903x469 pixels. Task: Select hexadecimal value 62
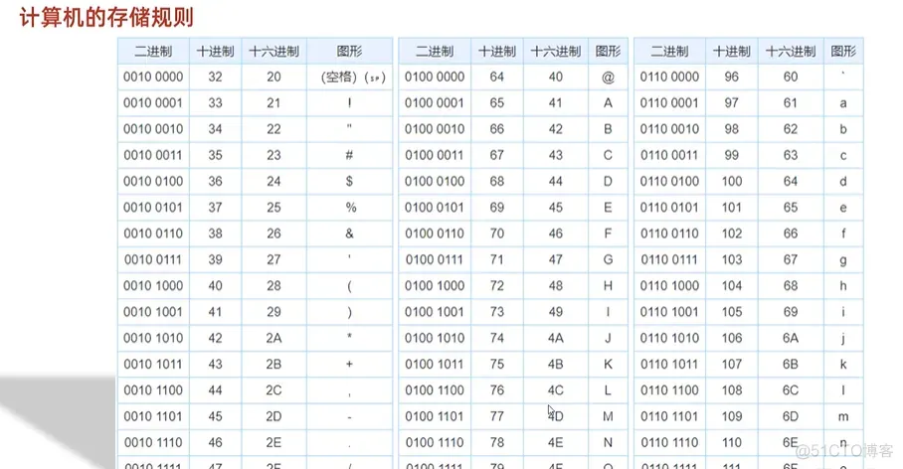click(x=791, y=129)
